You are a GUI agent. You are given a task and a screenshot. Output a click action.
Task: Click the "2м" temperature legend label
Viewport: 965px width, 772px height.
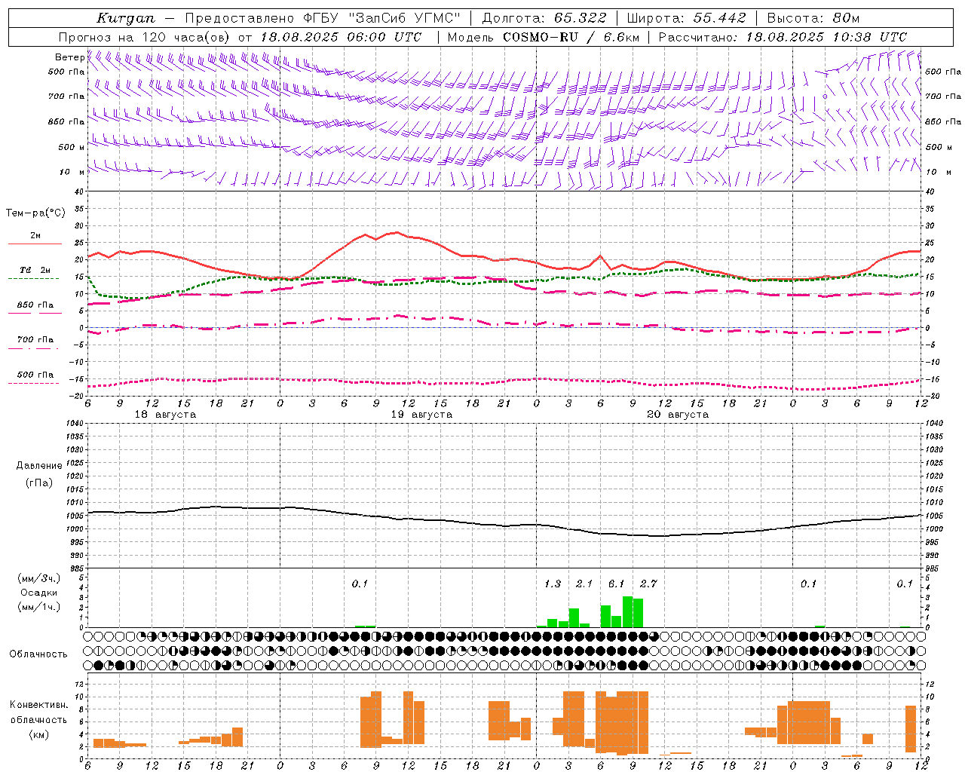[35, 235]
